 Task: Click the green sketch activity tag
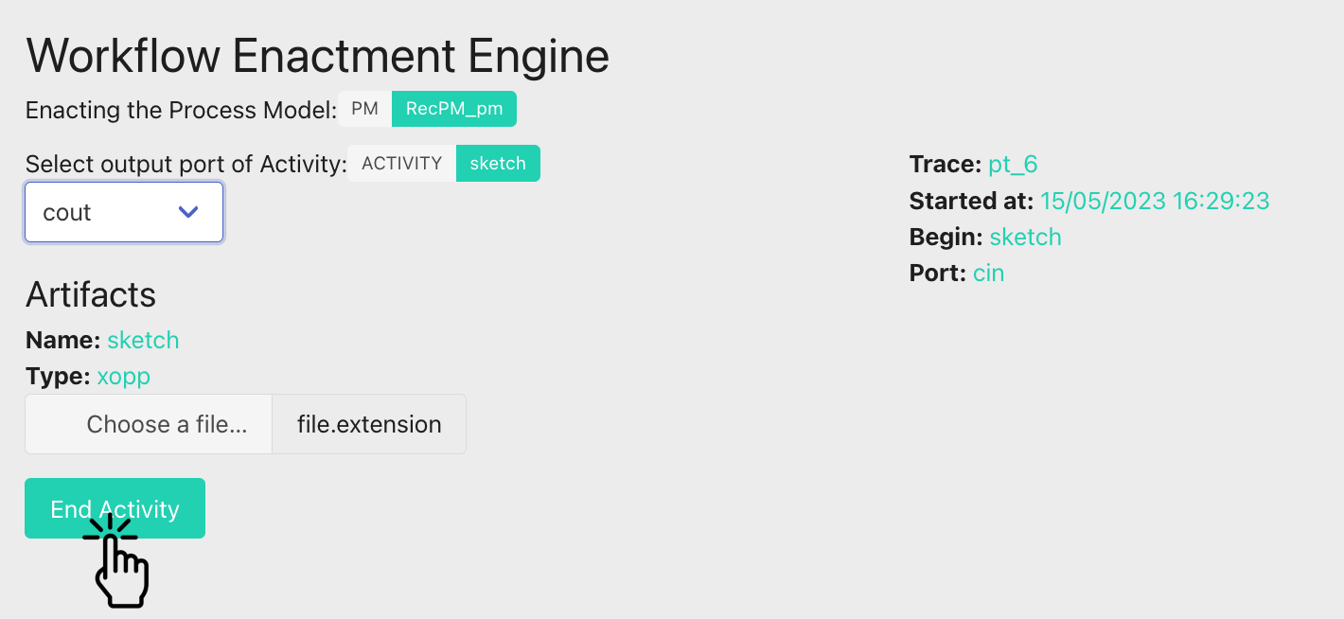[498, 163]
